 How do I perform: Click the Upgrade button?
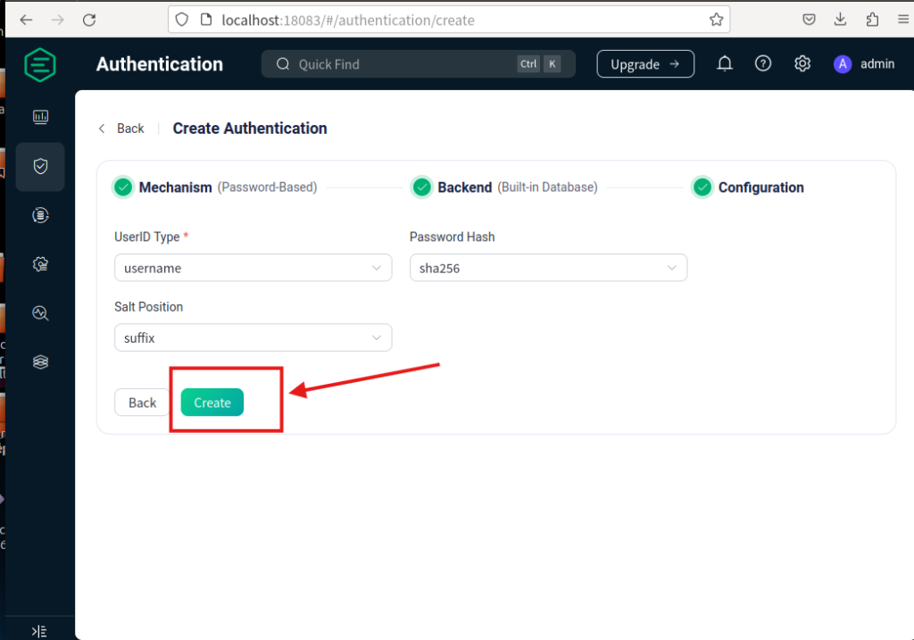coord(645,64)
